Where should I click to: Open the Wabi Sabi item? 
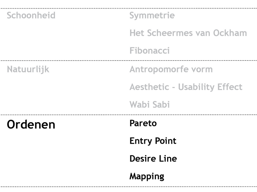click(150, 104)
